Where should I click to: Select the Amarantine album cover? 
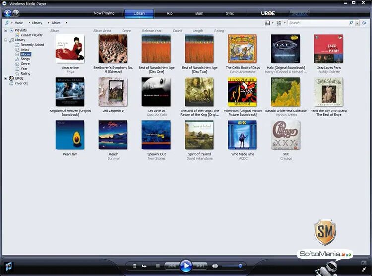pyautogui.click(x=70, y=49)
